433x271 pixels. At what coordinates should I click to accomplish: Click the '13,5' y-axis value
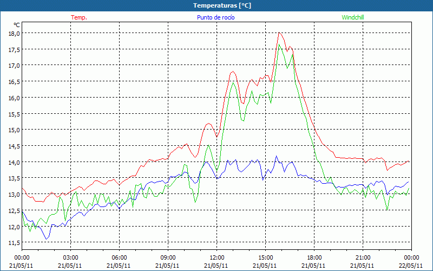(15, 178)
